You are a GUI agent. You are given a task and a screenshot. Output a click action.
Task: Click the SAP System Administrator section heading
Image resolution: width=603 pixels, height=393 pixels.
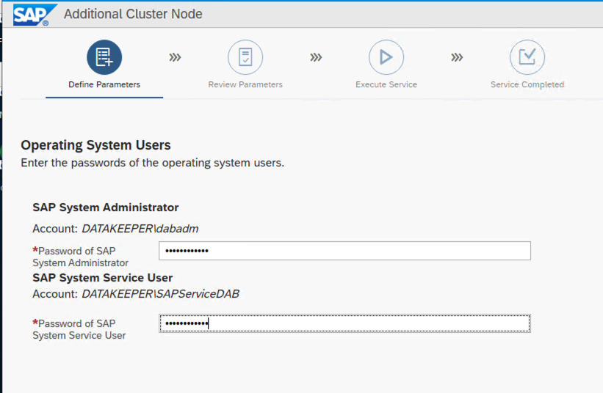[105, 207]
